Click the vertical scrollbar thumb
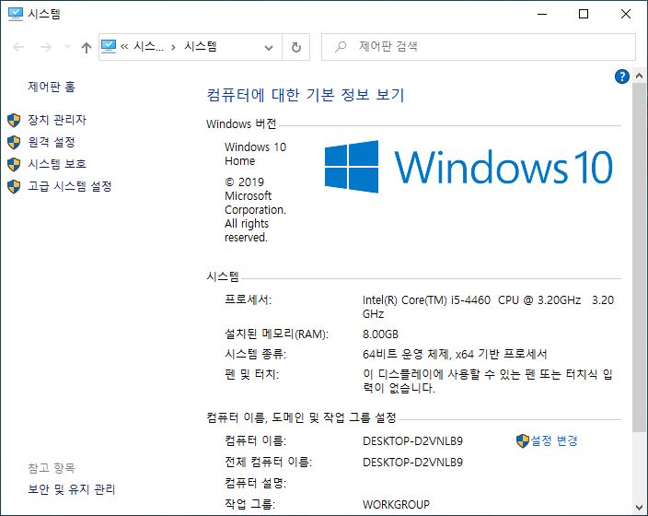 click(x=639, y=257)
